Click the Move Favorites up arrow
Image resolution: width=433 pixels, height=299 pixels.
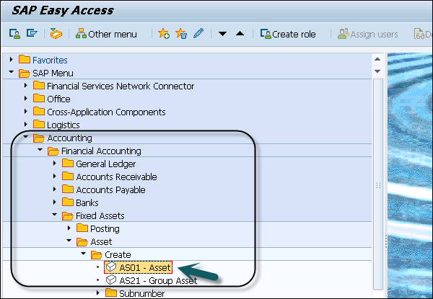[240, 34]
